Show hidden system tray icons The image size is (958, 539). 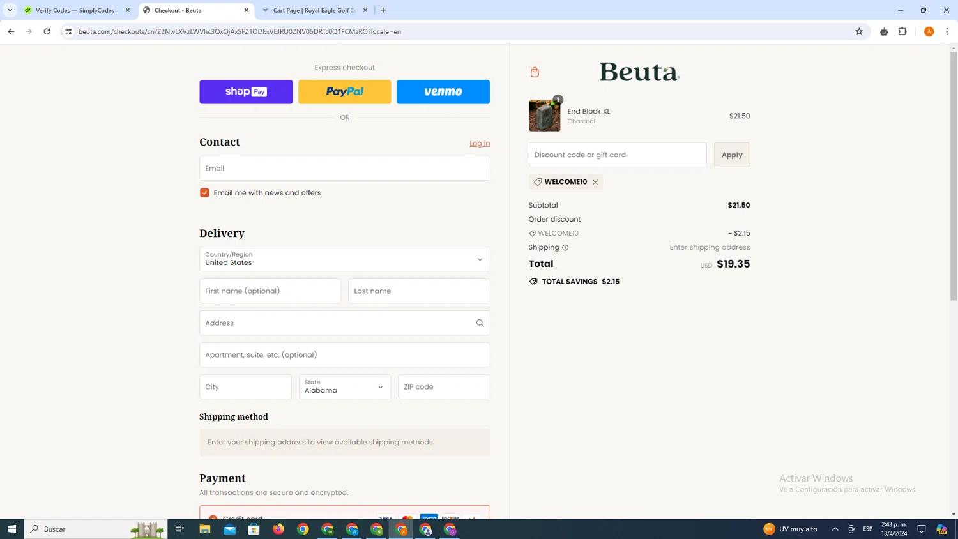coord(835,529)
